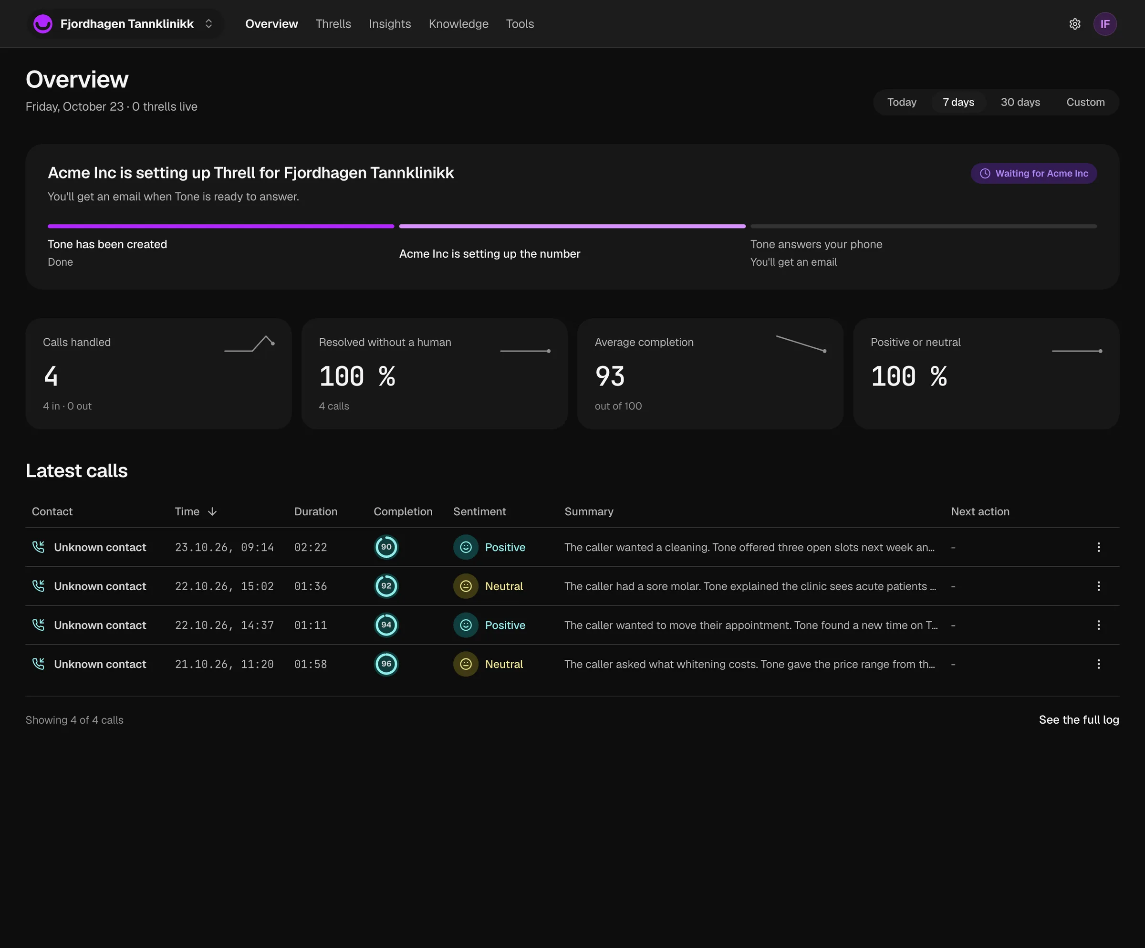This screenshot has width=1145, height=948.
Task: Open the Knowledge tab
Action: [458, 24]
